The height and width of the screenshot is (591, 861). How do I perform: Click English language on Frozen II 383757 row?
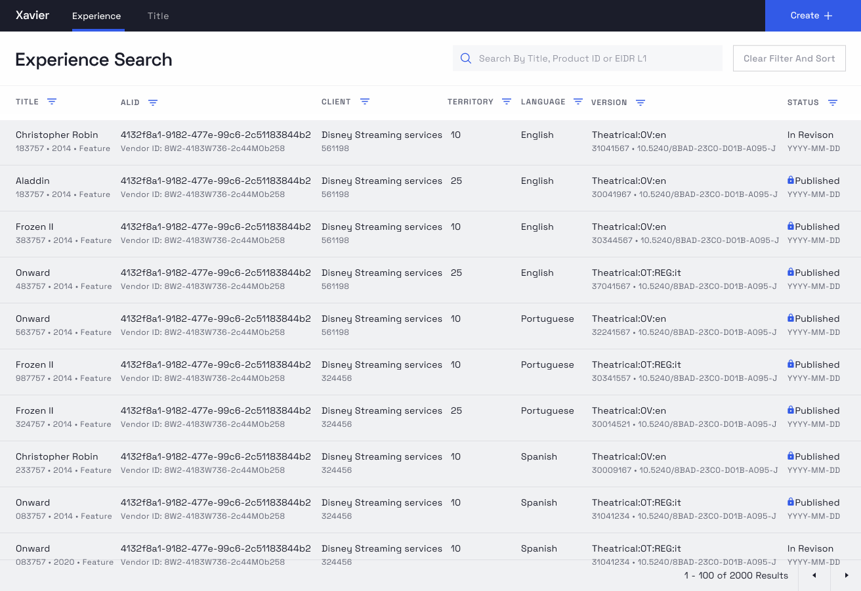tap(537, 227)
